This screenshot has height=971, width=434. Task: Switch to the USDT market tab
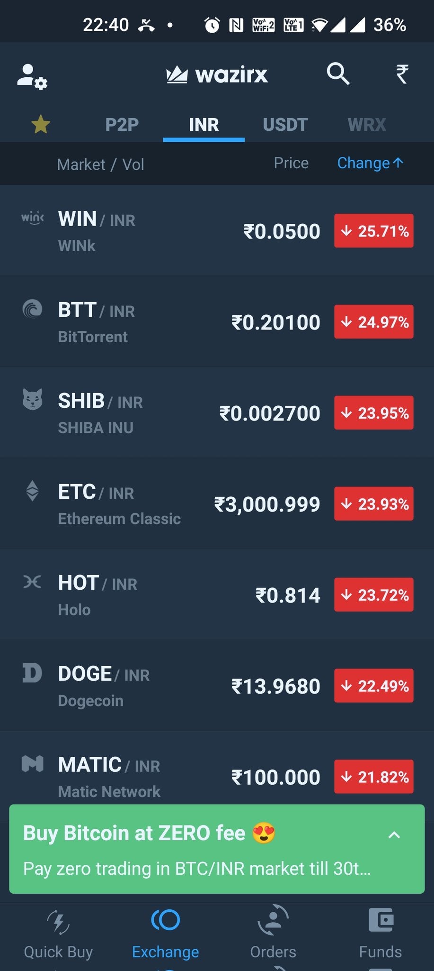tap(285, 125)
